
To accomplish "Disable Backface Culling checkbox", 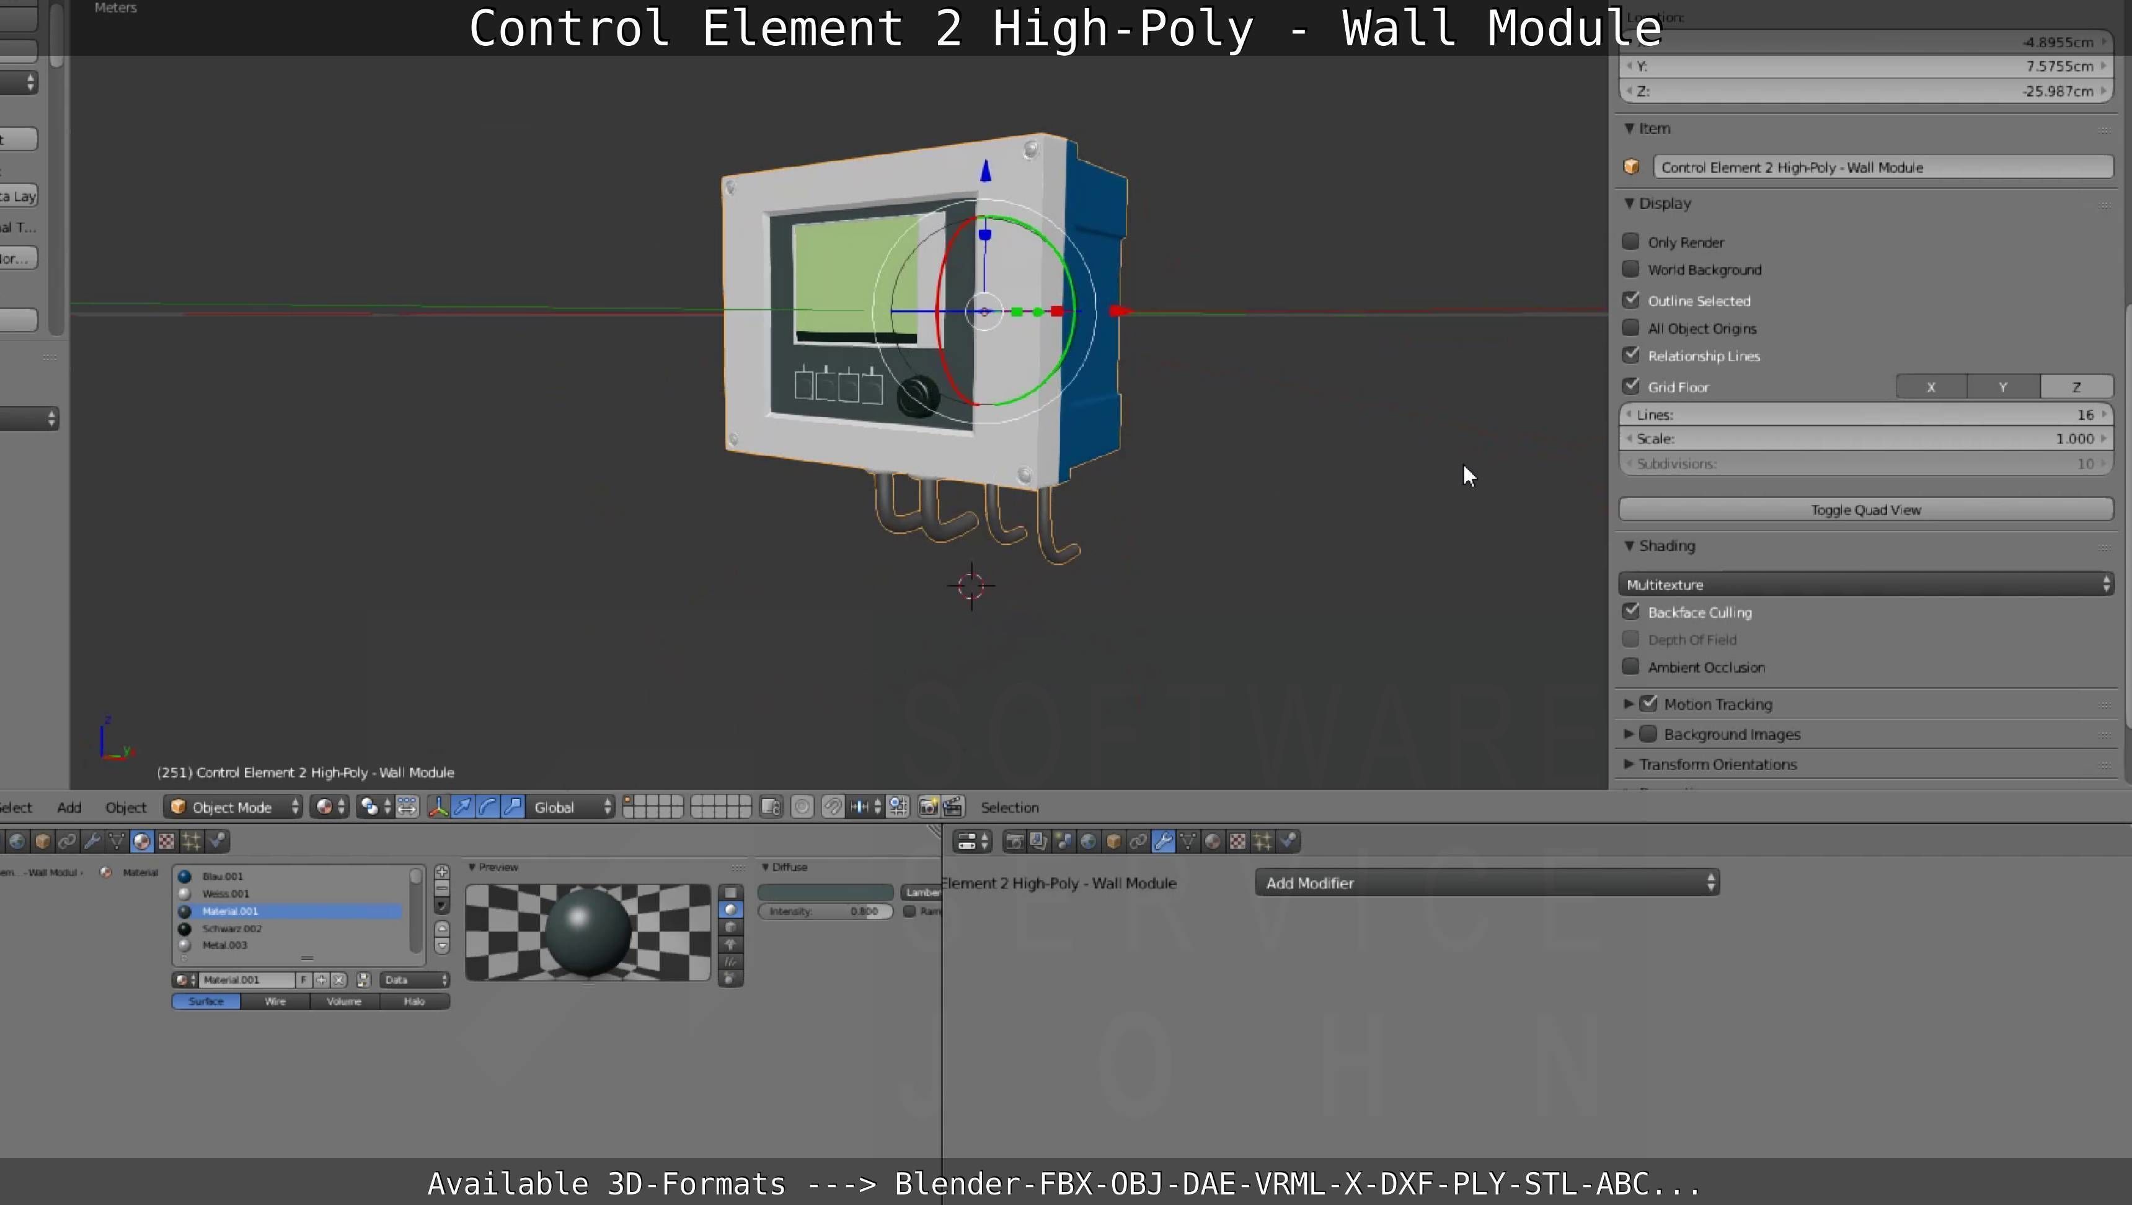I will 1630,612.
